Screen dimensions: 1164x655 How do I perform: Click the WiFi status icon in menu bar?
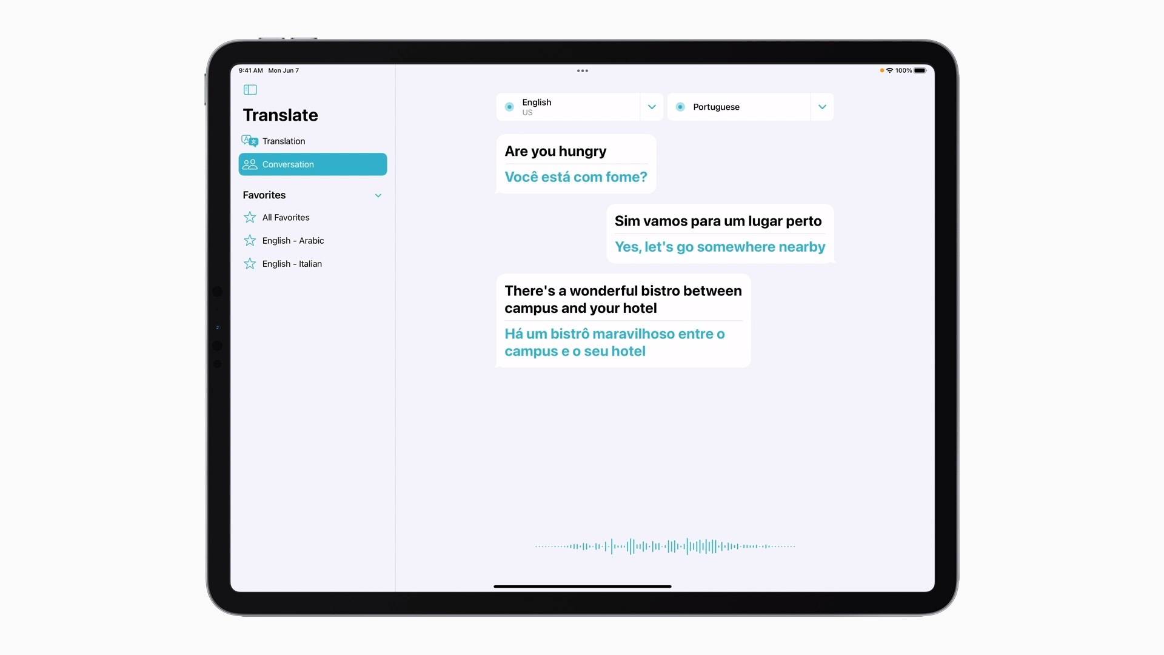(x=888, y=70)
